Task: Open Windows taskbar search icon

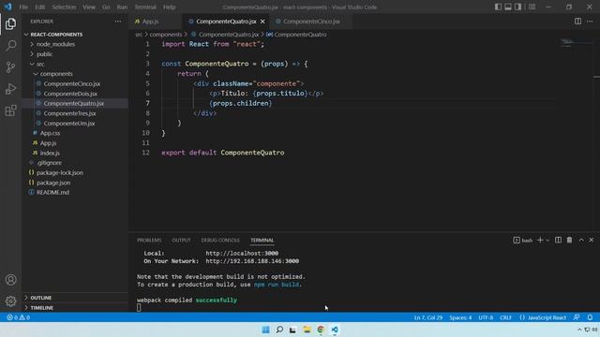Action: click(279, 330)
